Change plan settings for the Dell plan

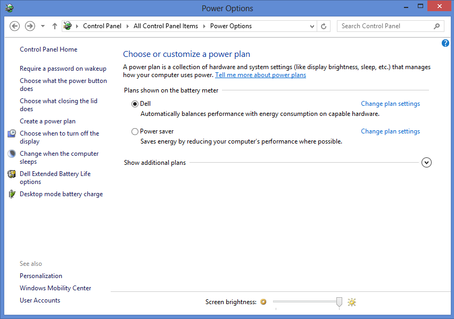coord(390,104)
